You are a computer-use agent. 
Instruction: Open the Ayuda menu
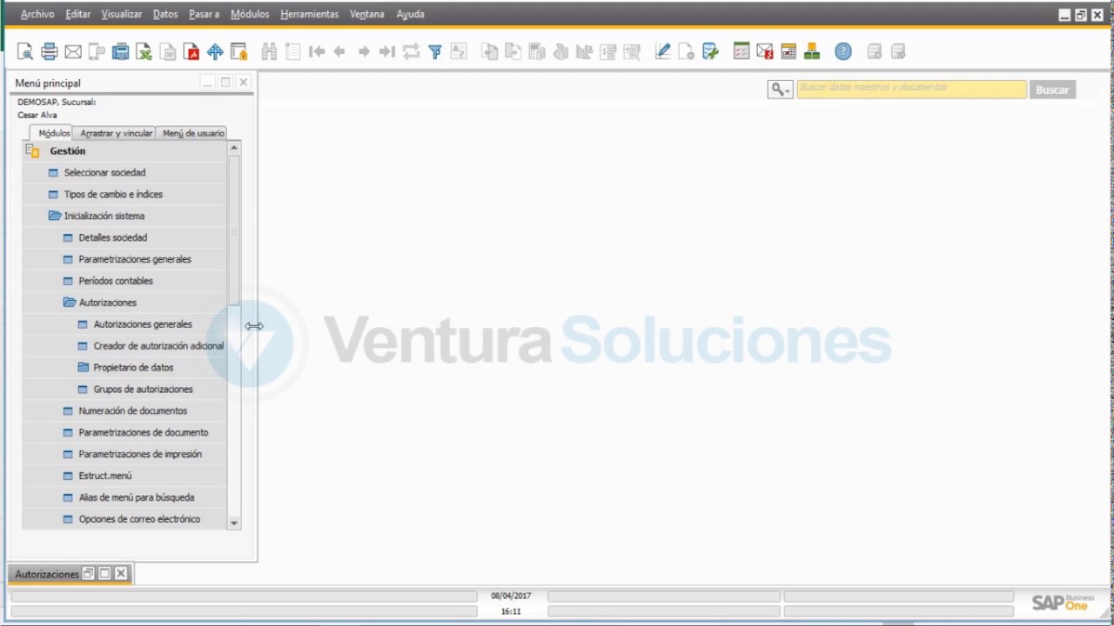[x=410, y=15]
